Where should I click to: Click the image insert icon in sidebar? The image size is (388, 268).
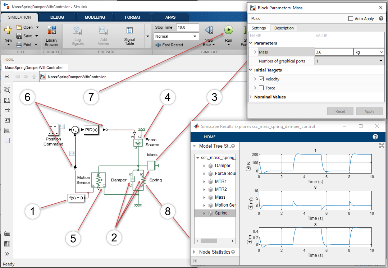7,130
